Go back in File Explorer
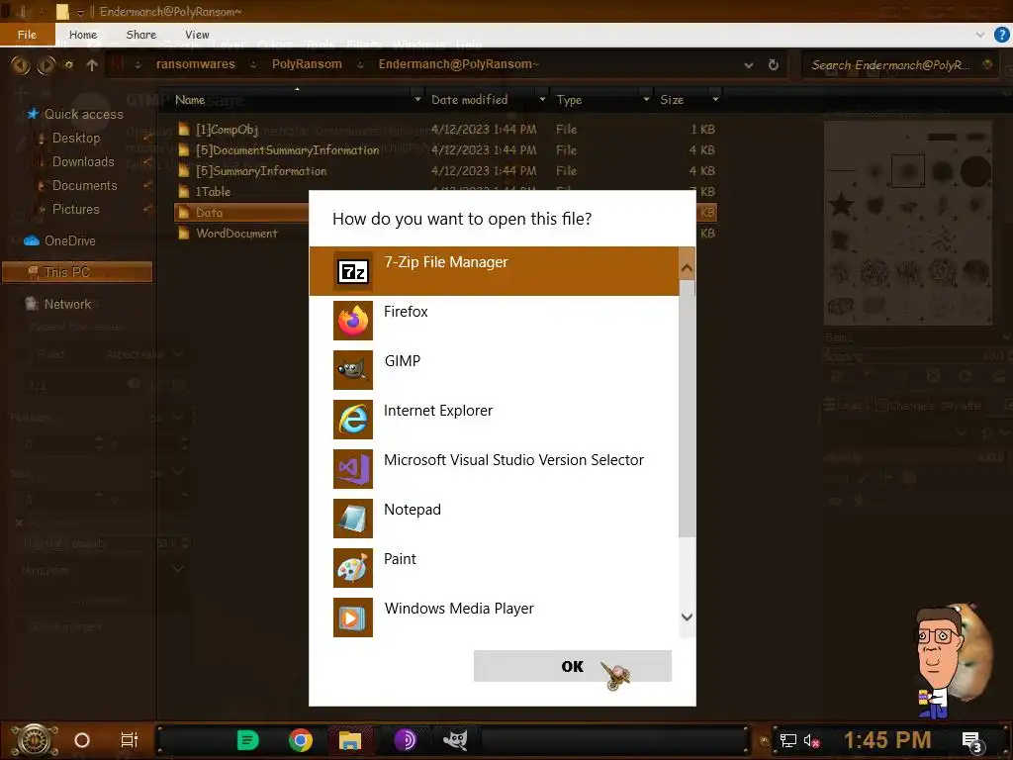Viewport: 1013px width, 760px height. 21,64
